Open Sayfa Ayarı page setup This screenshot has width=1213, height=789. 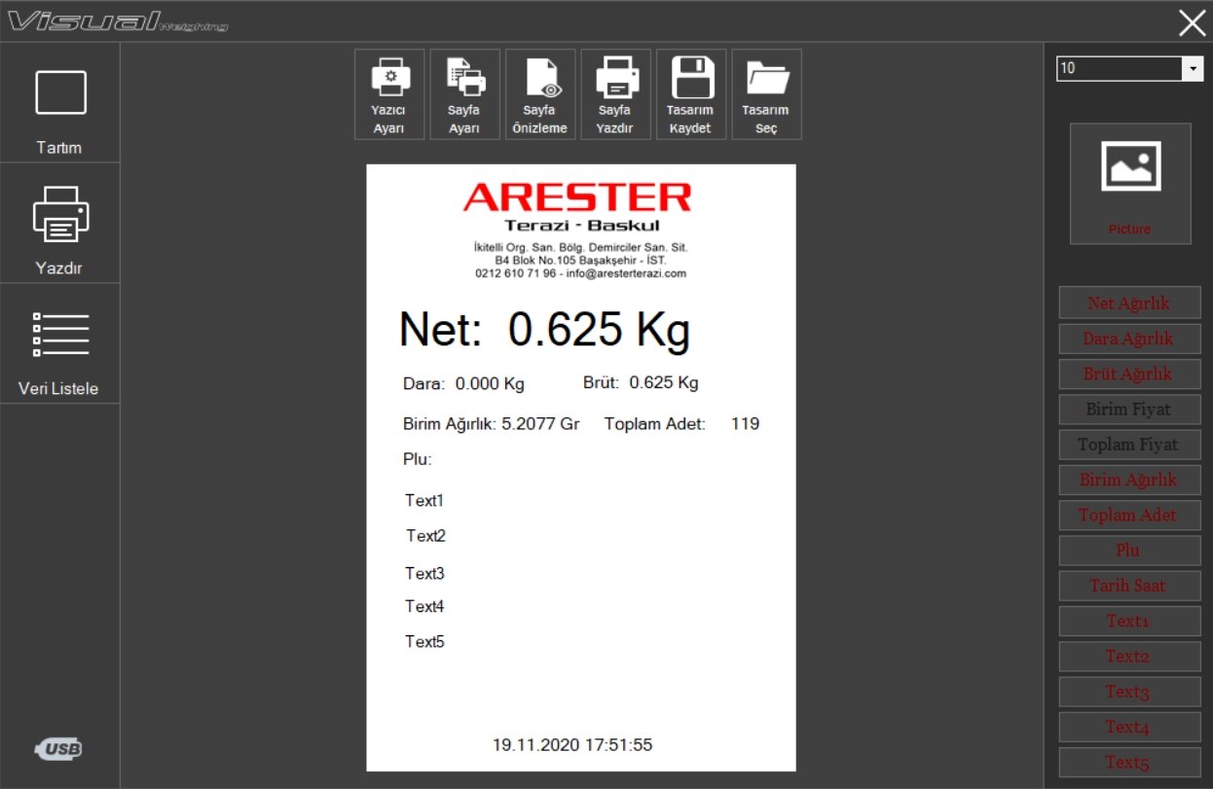click(x=465, y=94)
